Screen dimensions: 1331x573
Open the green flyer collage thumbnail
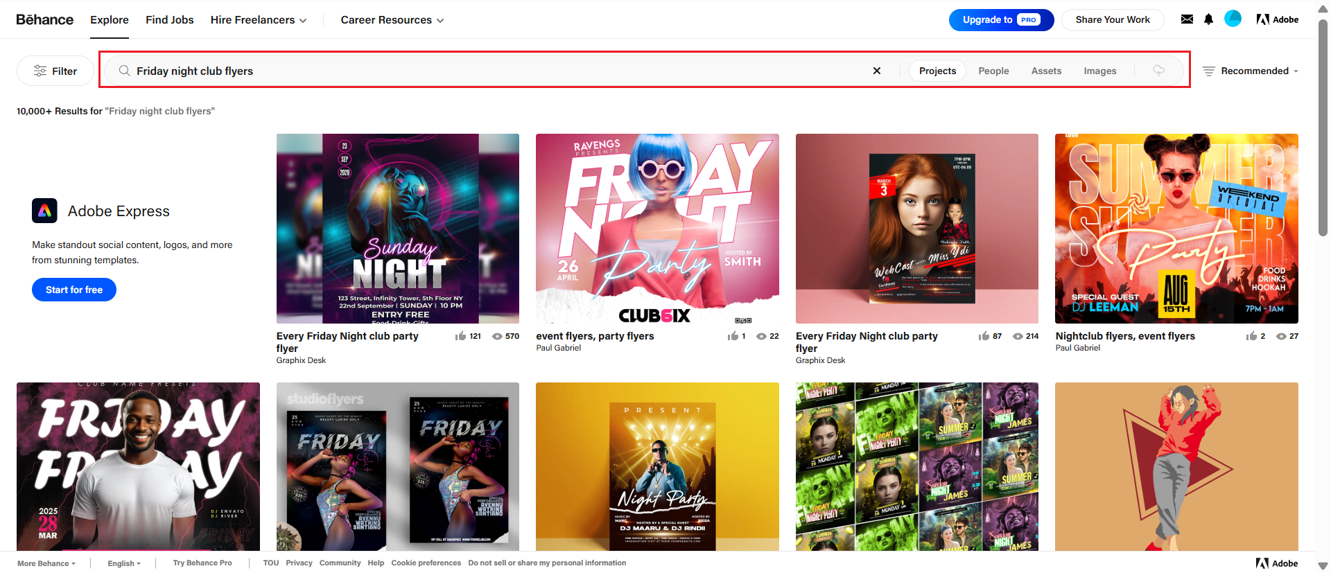(x=917, y=466)
